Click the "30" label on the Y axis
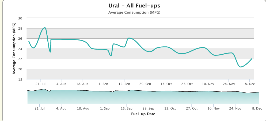This screenshot has height=121, width=266. [21, 18]
